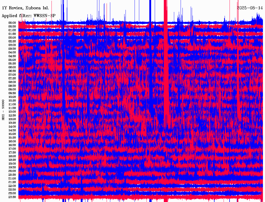265x202 pixels.
Task: Select the 07:30 time row label
Action: coord(12,78)
